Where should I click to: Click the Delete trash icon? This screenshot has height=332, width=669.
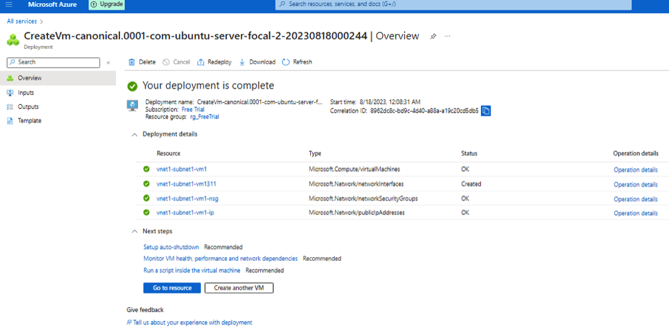pyautogui.click(x=132, y=62)
